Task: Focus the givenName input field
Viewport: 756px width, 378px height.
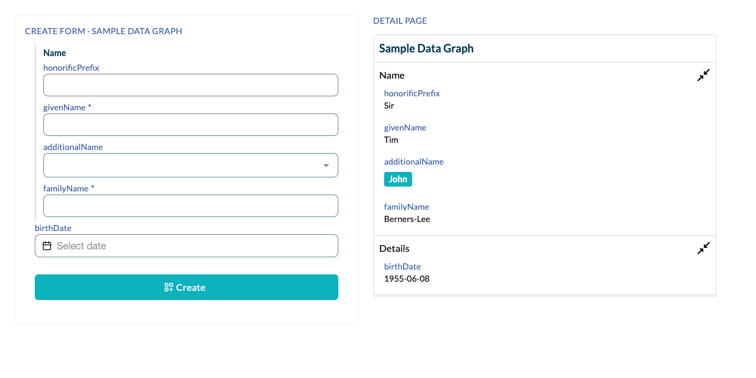Action: tap(191, 124)
